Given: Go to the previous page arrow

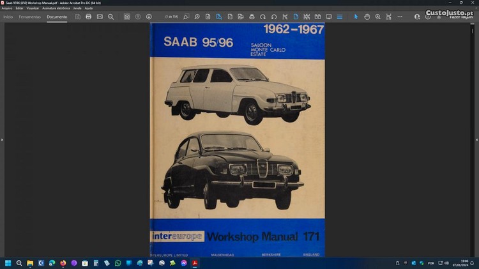Looking at the screenshot, I should pos(138,17).
